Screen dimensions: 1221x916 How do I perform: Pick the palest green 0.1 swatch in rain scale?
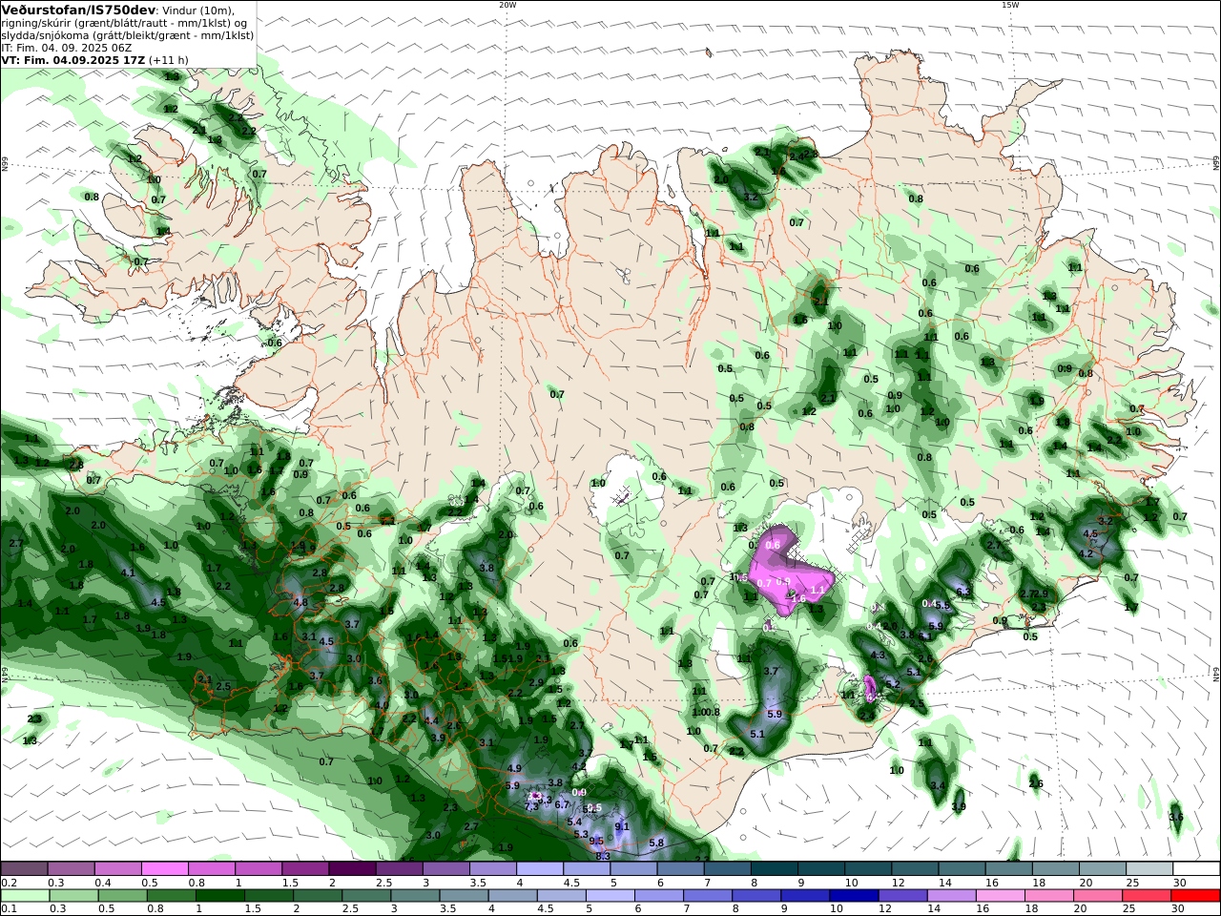[x=24, y=896]
